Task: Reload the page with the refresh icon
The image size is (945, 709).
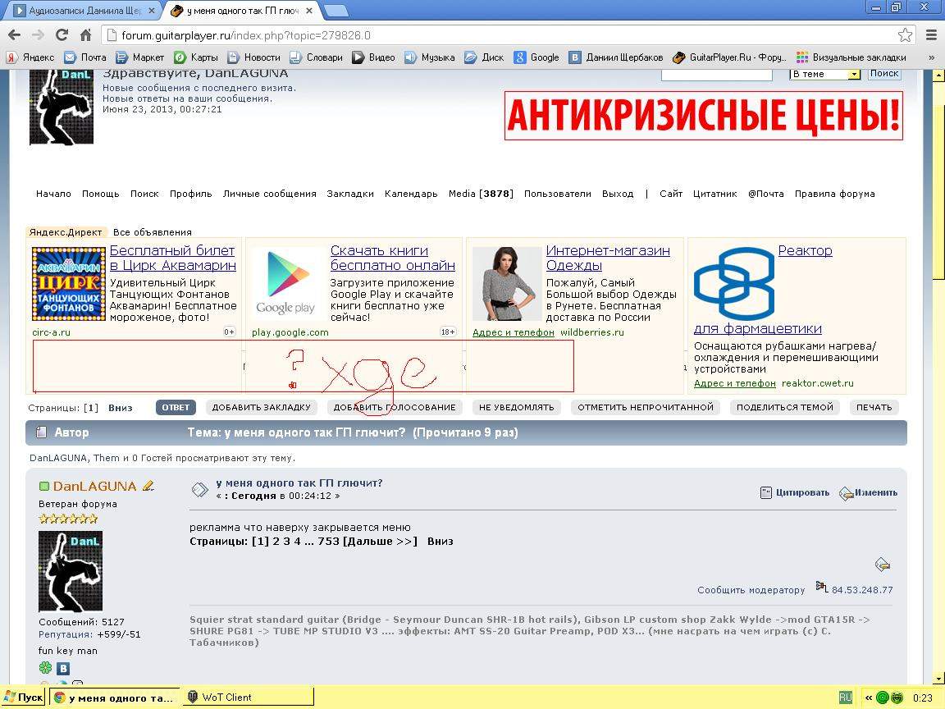Action: click(x=62, y=35)
